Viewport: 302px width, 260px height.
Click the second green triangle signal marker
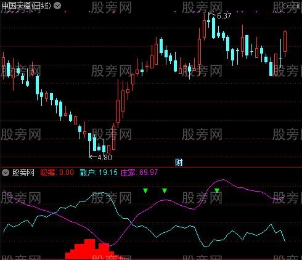click(165, 191)
